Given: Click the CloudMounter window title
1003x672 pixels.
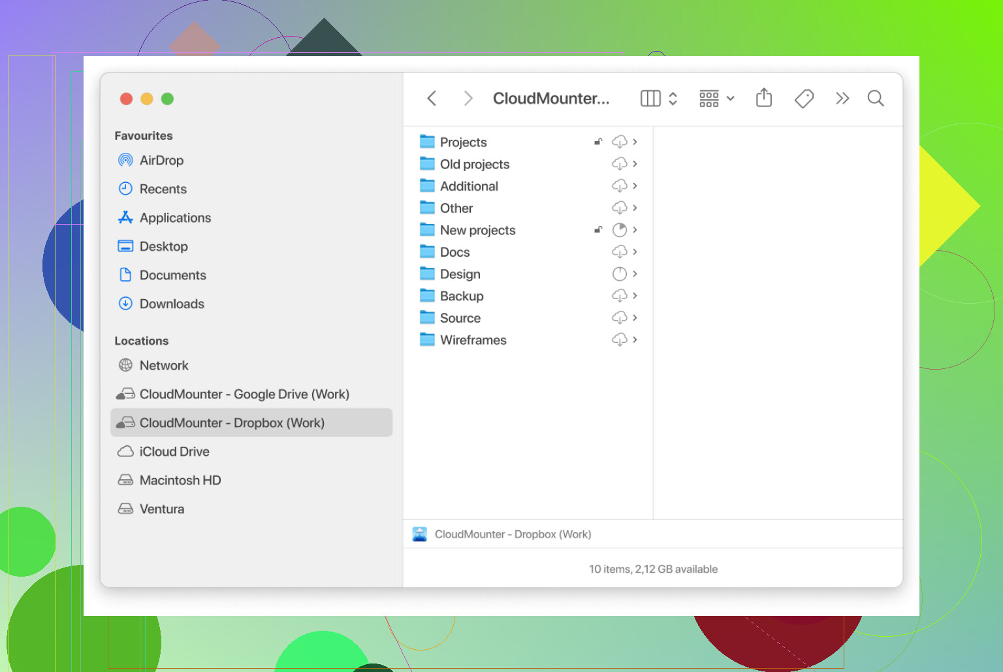Looking at the screenshot, I should (x=551, y=99).
